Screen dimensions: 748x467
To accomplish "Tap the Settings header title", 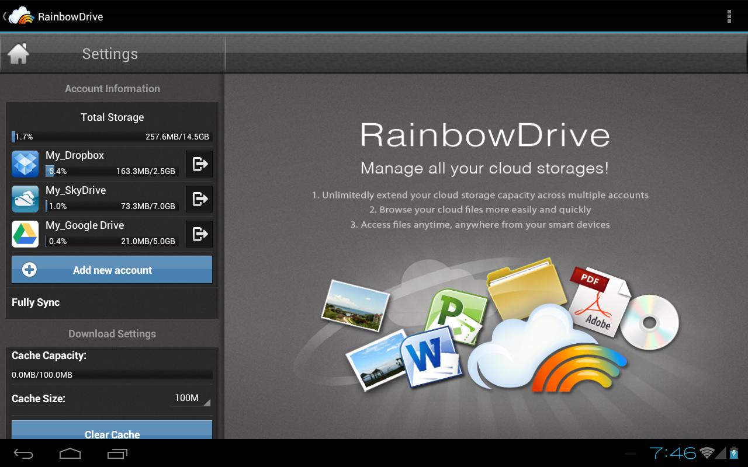I will (110, 54).
